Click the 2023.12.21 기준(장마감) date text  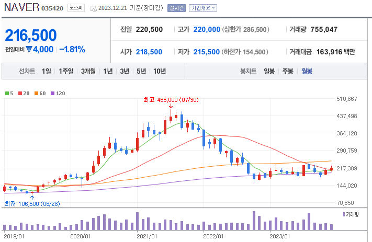pos(131,8)
